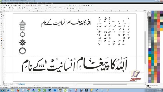Select the Ellipse tool in the toolbox

1,28
